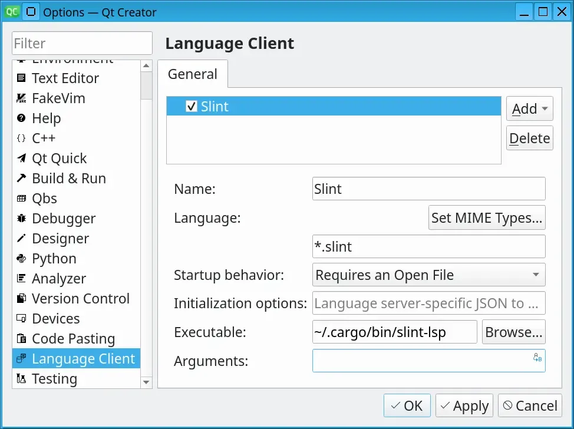Open Python settings via its icon
Viewport: 574px width, 429px height.
pos(21,259)
